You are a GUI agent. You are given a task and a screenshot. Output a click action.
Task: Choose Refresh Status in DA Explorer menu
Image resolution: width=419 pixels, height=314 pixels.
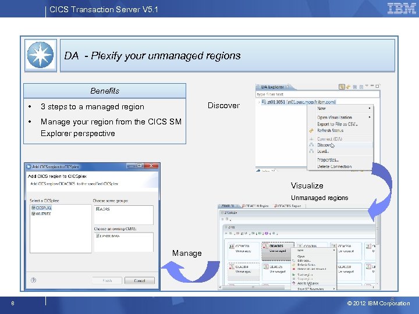tap(340, 130)
